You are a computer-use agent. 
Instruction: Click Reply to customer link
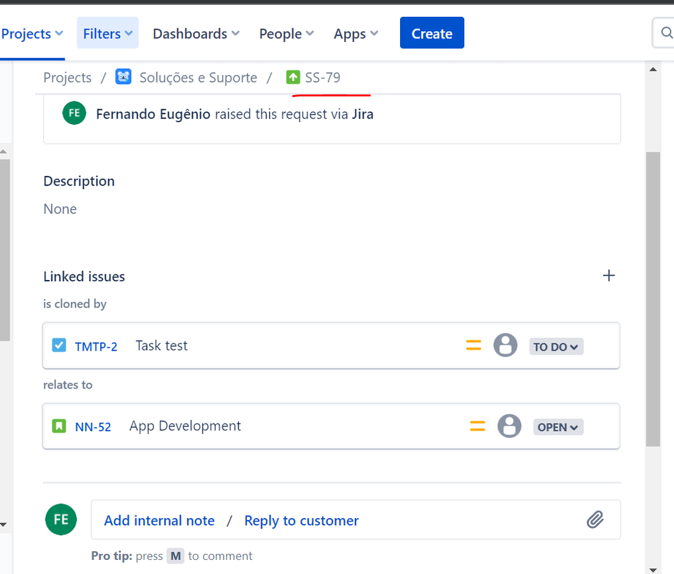(302, 520)
